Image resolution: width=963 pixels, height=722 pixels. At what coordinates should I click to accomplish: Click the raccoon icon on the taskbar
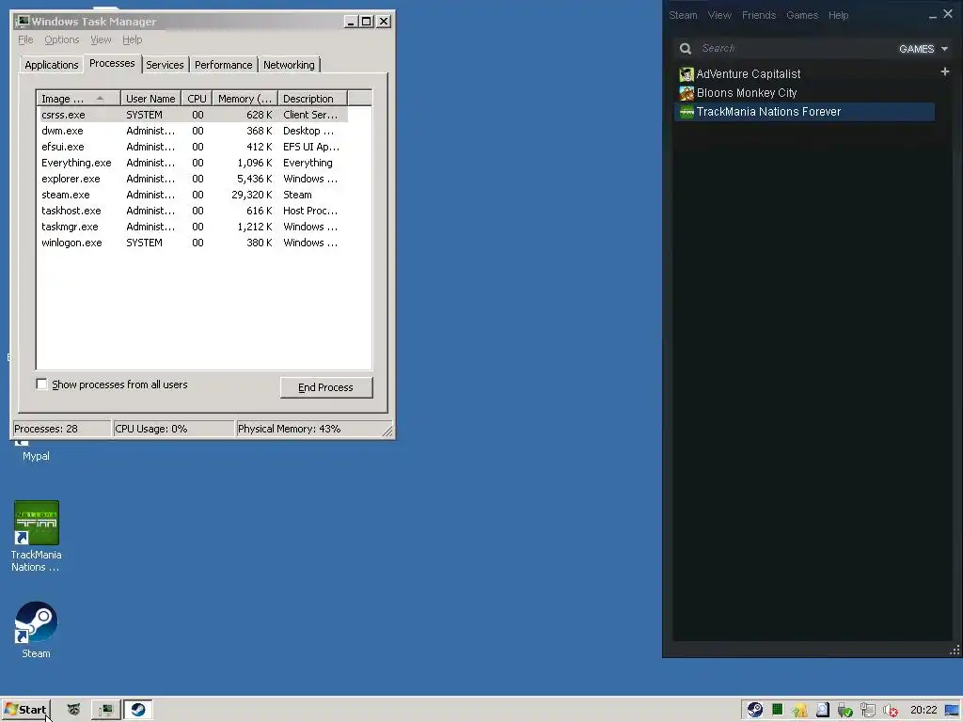73,710
